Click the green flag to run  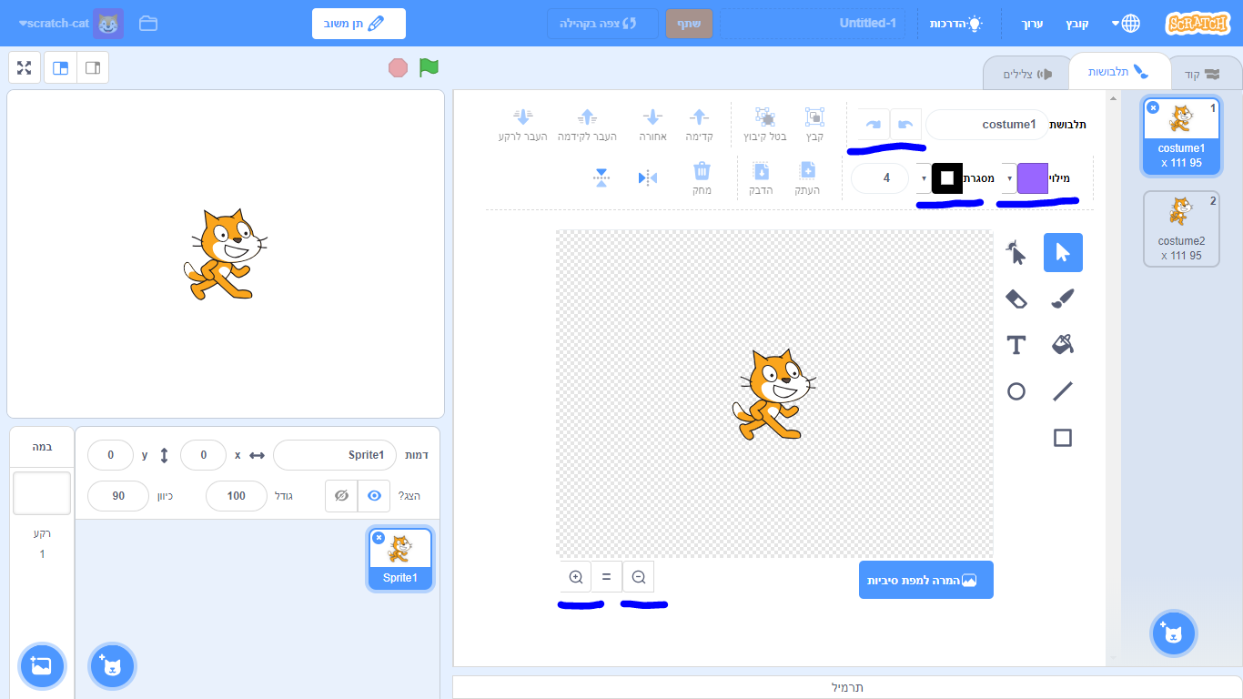428,67
